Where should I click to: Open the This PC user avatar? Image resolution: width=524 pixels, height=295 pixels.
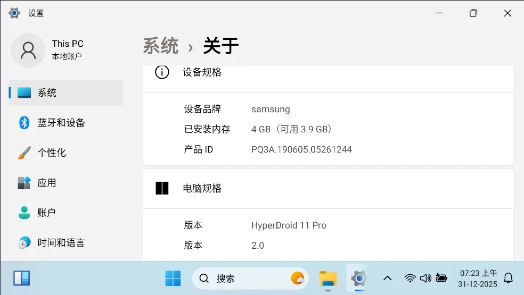click(x=28, y=50)
